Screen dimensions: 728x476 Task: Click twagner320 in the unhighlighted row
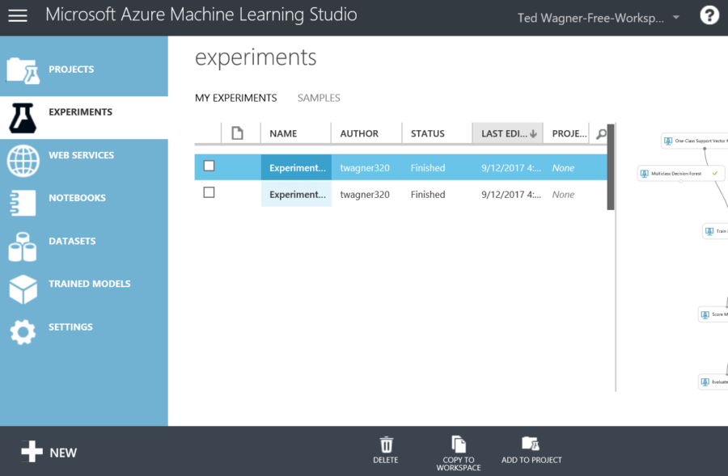pyautogui.click(x=365, y=195)
